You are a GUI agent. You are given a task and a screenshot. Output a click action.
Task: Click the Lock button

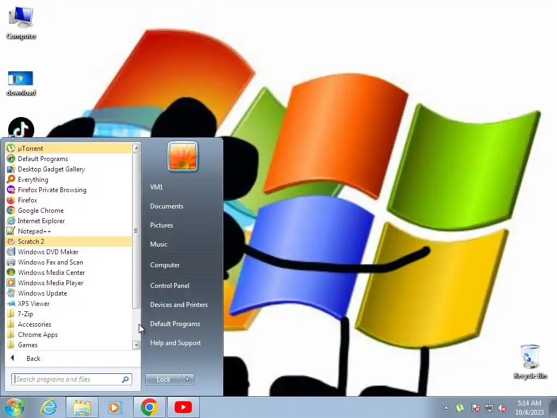[163, 379]
